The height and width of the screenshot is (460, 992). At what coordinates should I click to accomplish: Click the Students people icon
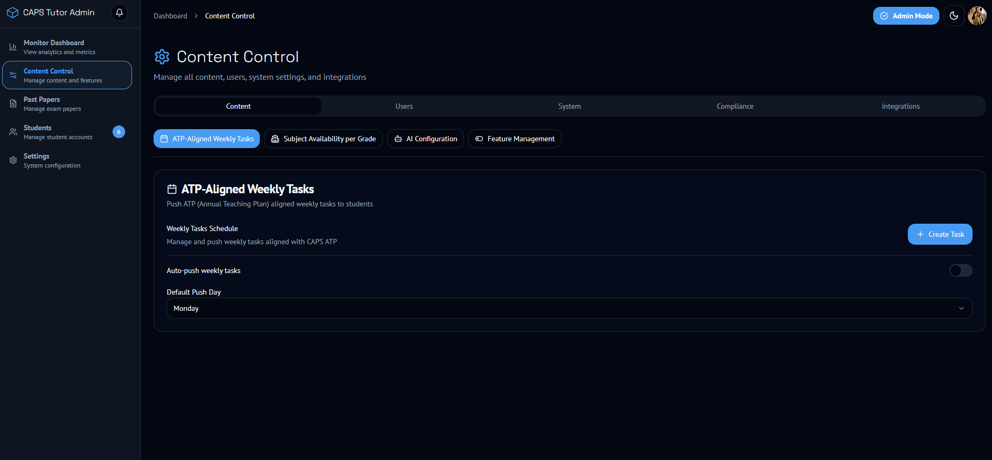coord(13,132)
